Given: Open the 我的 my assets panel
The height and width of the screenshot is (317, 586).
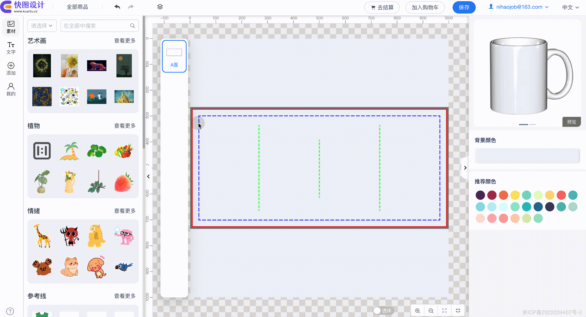Looking at the screenshot, I should click(x=11, y=89).
